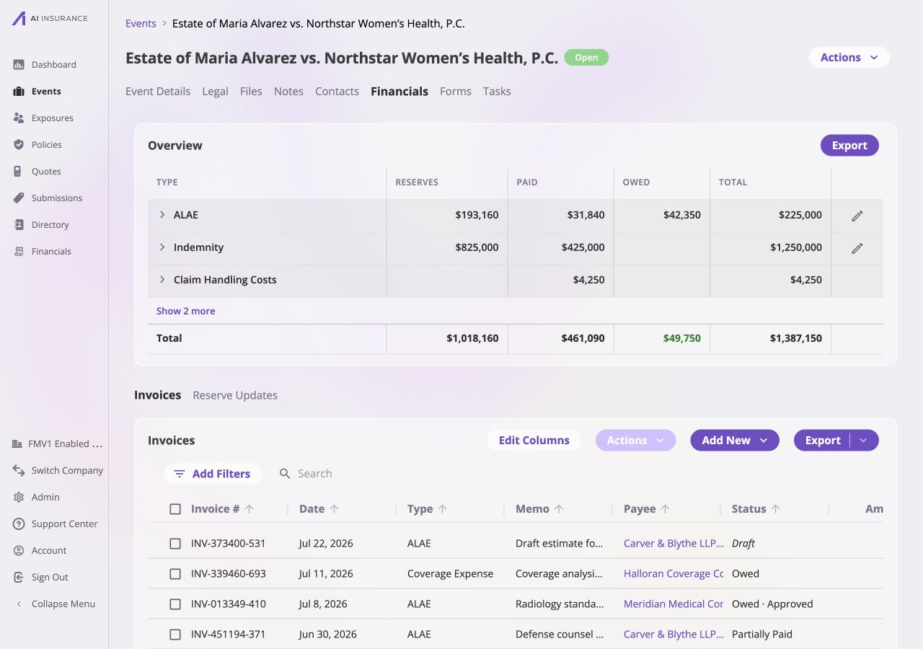Click the AI Insurance logo
This screenshot has width=923, height=649.
49,19
